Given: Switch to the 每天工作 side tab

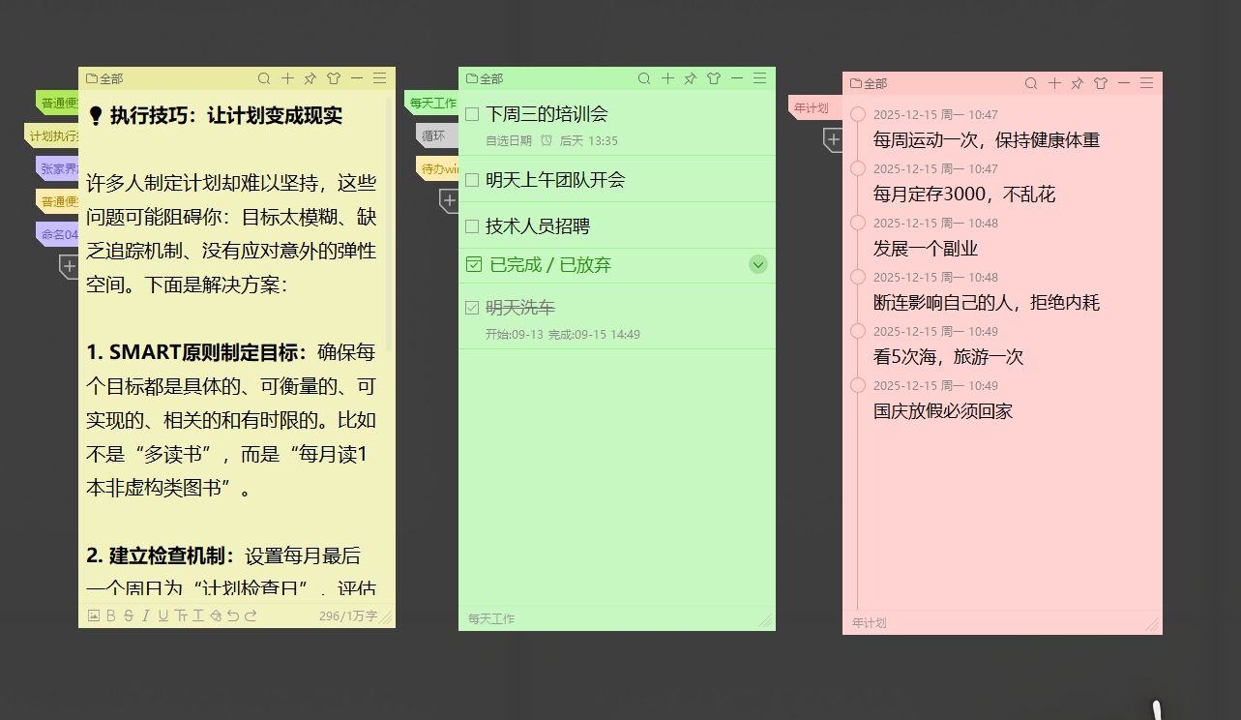Looking at the screenshot, I should [432, 102].
